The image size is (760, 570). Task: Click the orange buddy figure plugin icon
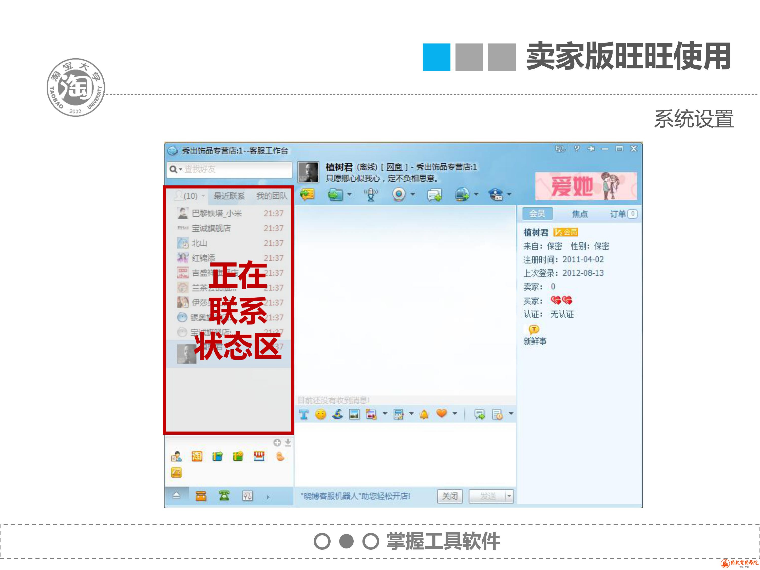tap(280, 456)
